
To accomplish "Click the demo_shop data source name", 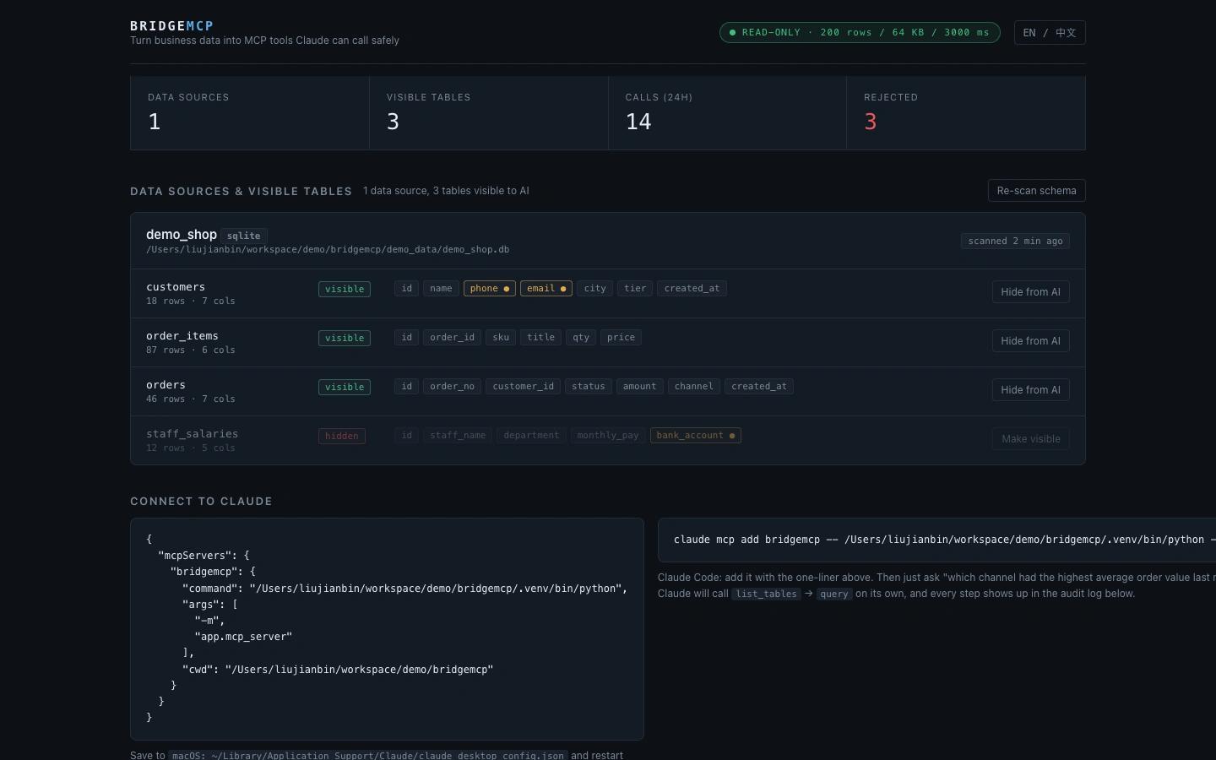I will click(x=182, y=235).
